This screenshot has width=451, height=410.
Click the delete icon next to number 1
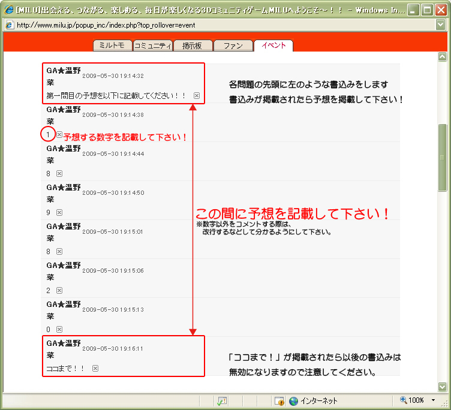point(59,134)
